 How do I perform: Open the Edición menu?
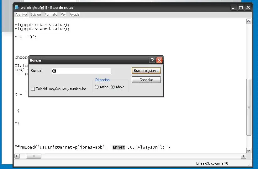[x=35, y=14]
